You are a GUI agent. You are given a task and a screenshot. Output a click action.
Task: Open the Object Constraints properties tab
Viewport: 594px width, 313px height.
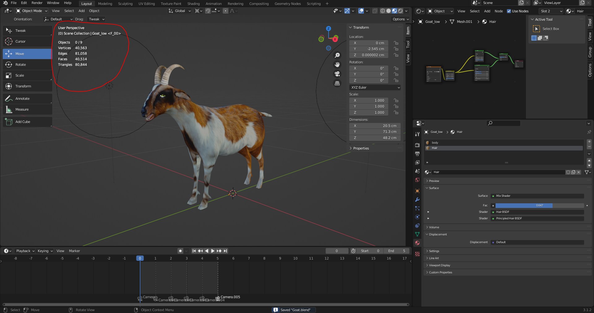pyautogui.click(x=417, y=226)
